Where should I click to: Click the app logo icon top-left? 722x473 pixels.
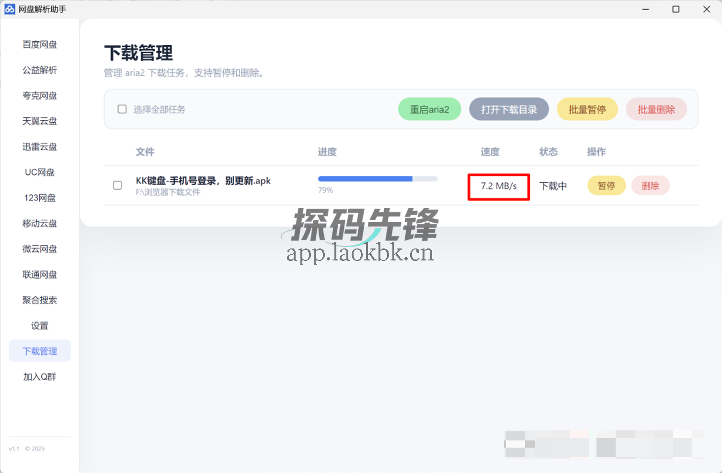coord(10,9)
